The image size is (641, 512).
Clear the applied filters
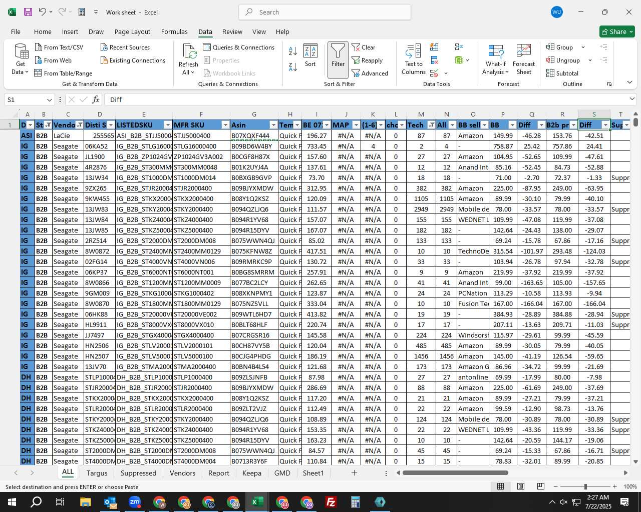click(364, 47)
